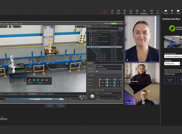The image size is (182, 134).
Task: Toggle visibility of AddedRobot
Action: pyautogui.click(x=112, y=47)
